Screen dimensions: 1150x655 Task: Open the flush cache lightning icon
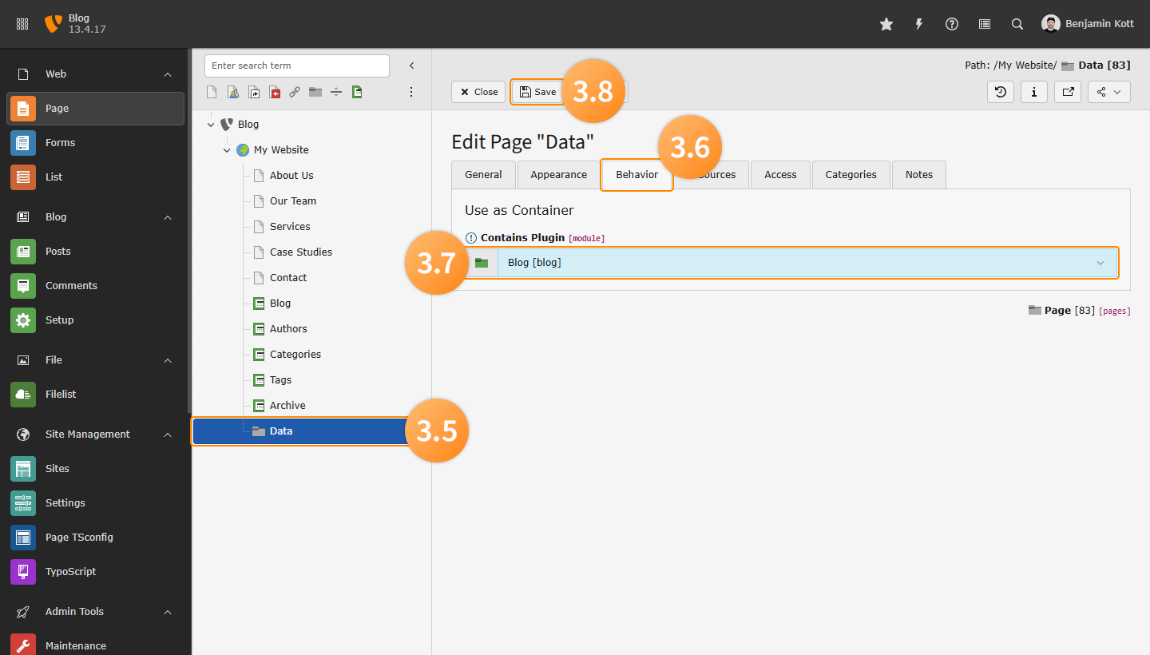tap(918, 24)
